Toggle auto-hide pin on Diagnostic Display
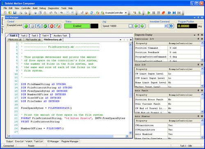Image resolution: width=205 pixels, height=149 pixels. pyautogui.click(x=198, y=35)
